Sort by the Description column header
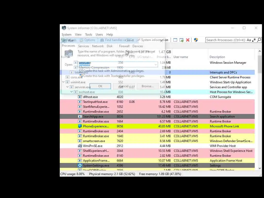The image size is (264, 198). [217, 57]
